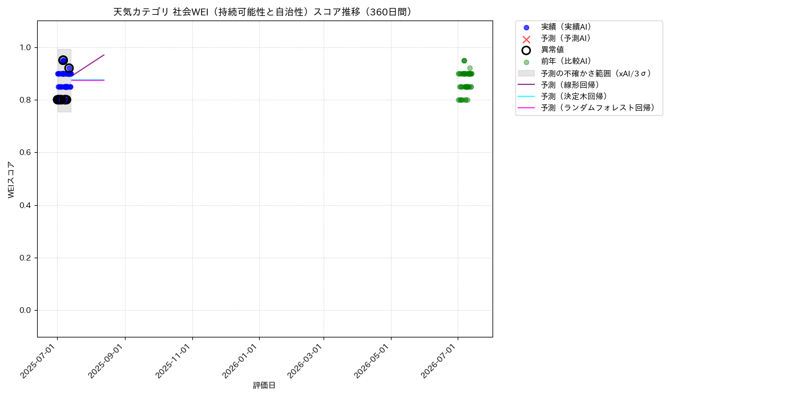Click legend label 実績（実績AI）
The width and height of the screenshot is (799, 399).
pos(568,27)
